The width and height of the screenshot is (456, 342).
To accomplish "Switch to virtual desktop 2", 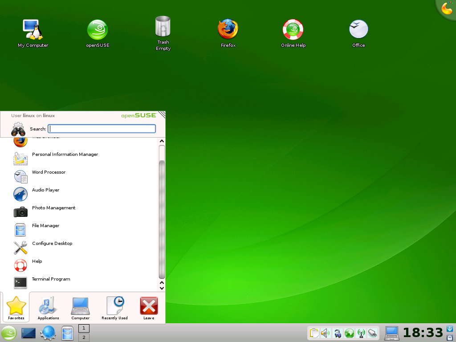I will click(84, 338).
